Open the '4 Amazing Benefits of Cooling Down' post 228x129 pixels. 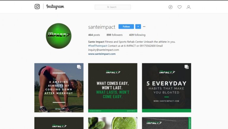pos(59,88)
